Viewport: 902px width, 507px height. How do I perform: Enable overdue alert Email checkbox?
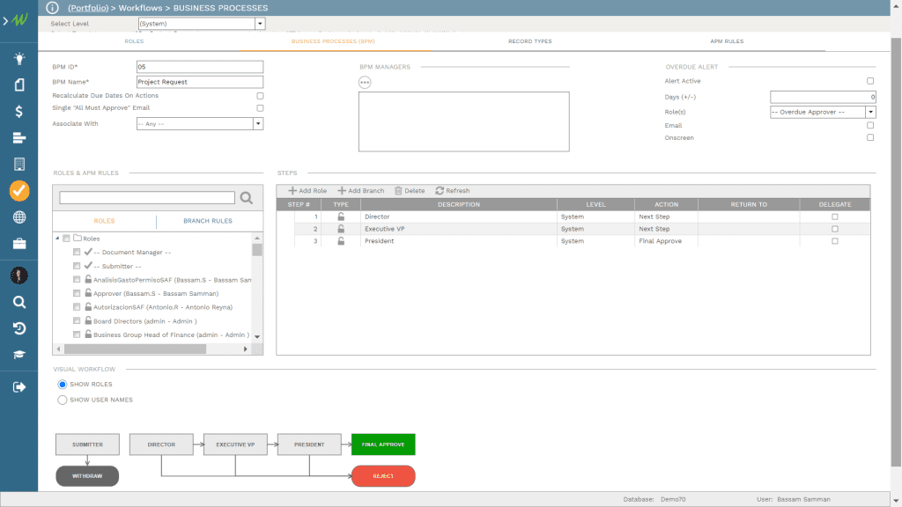pyautogui.click(x=870, y=125)
